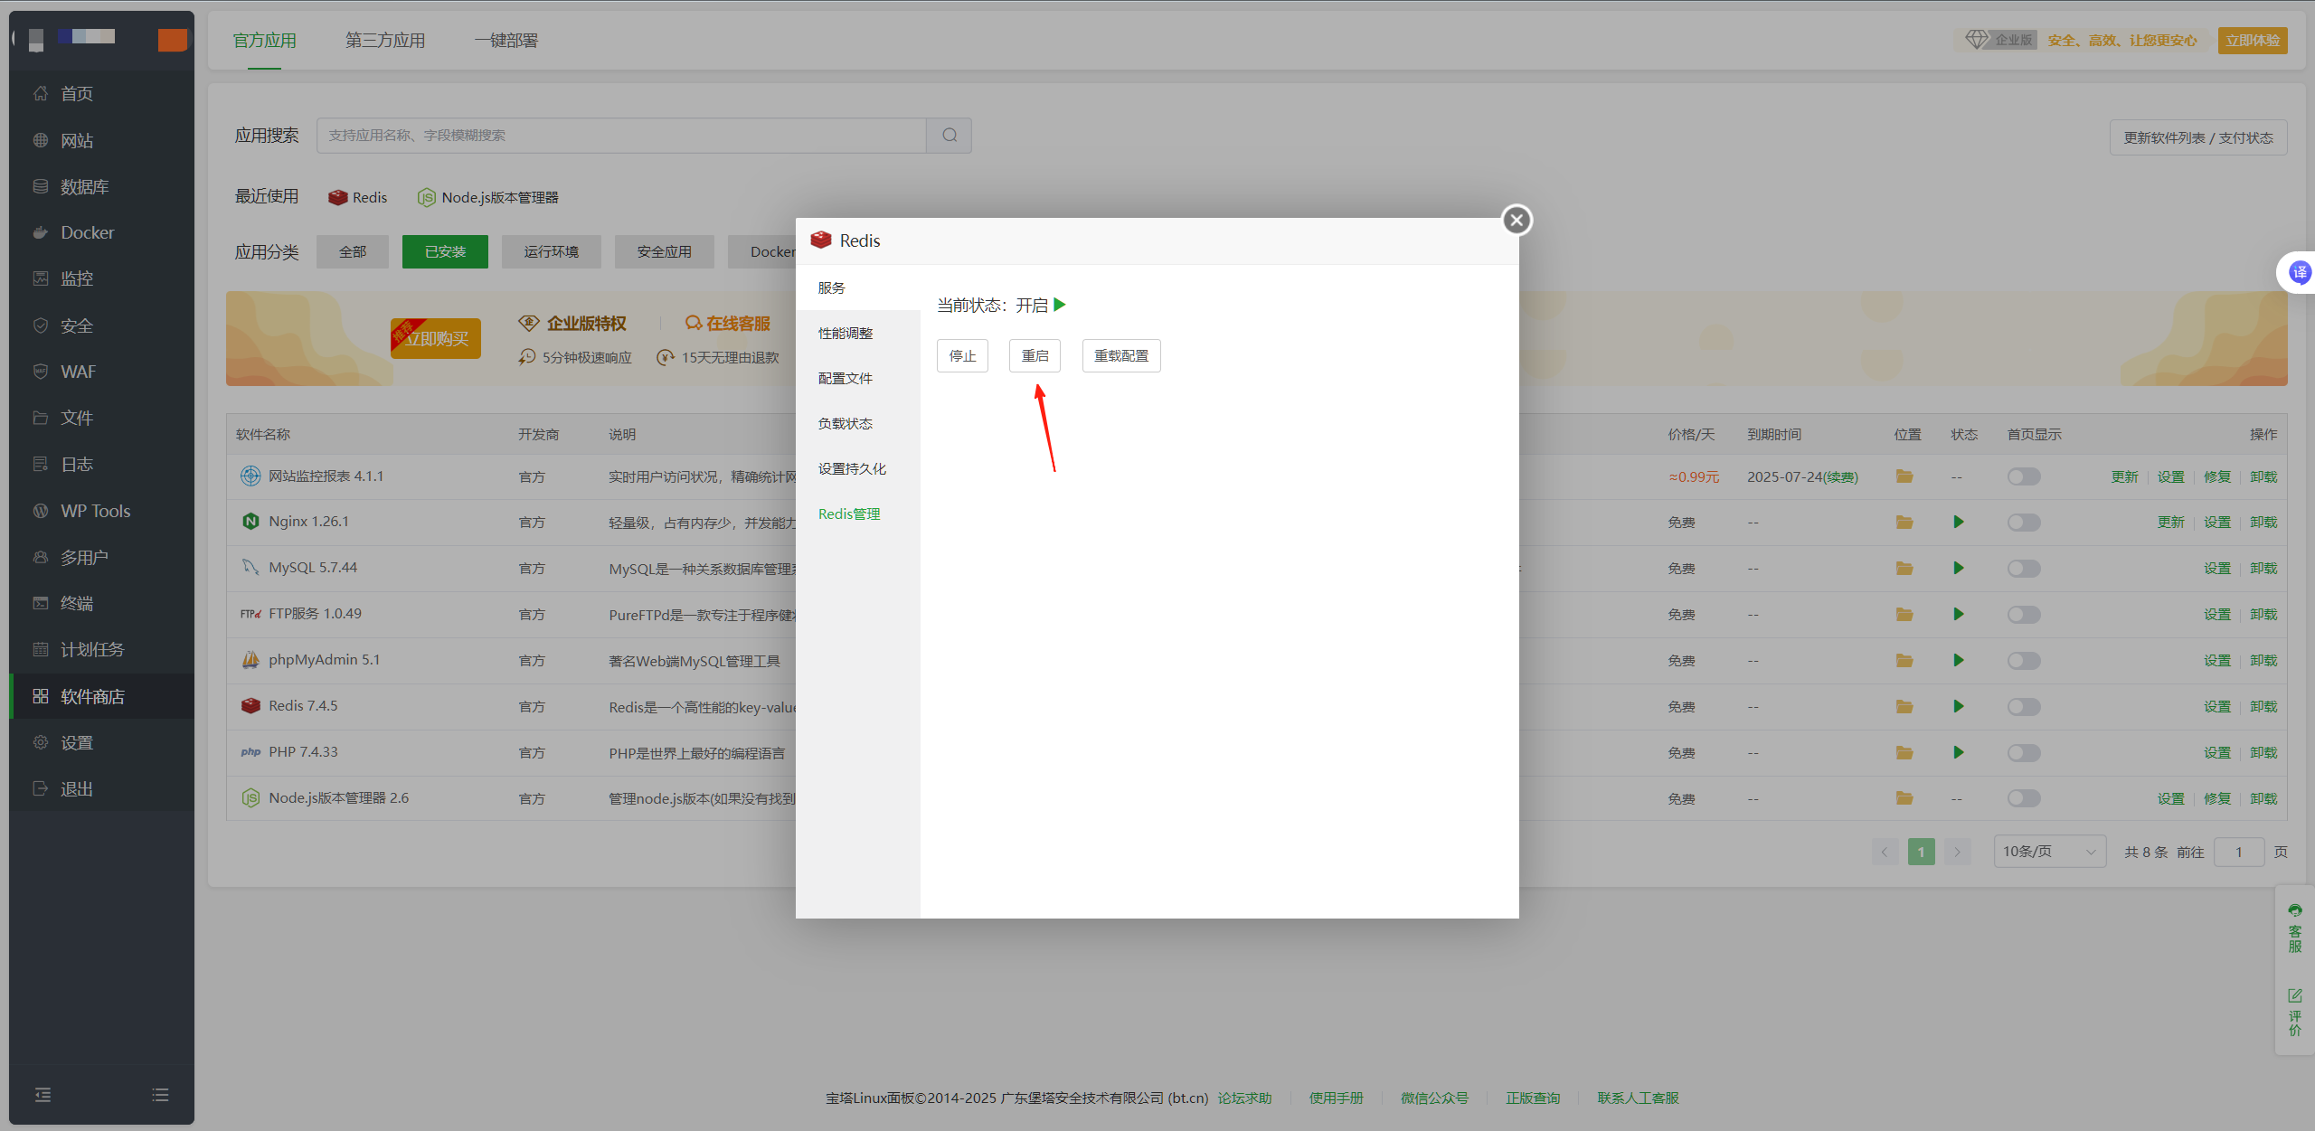Switch to 第三方应用 tab
Viewport: 2315px width, 1131px height.
coord(385,41)
